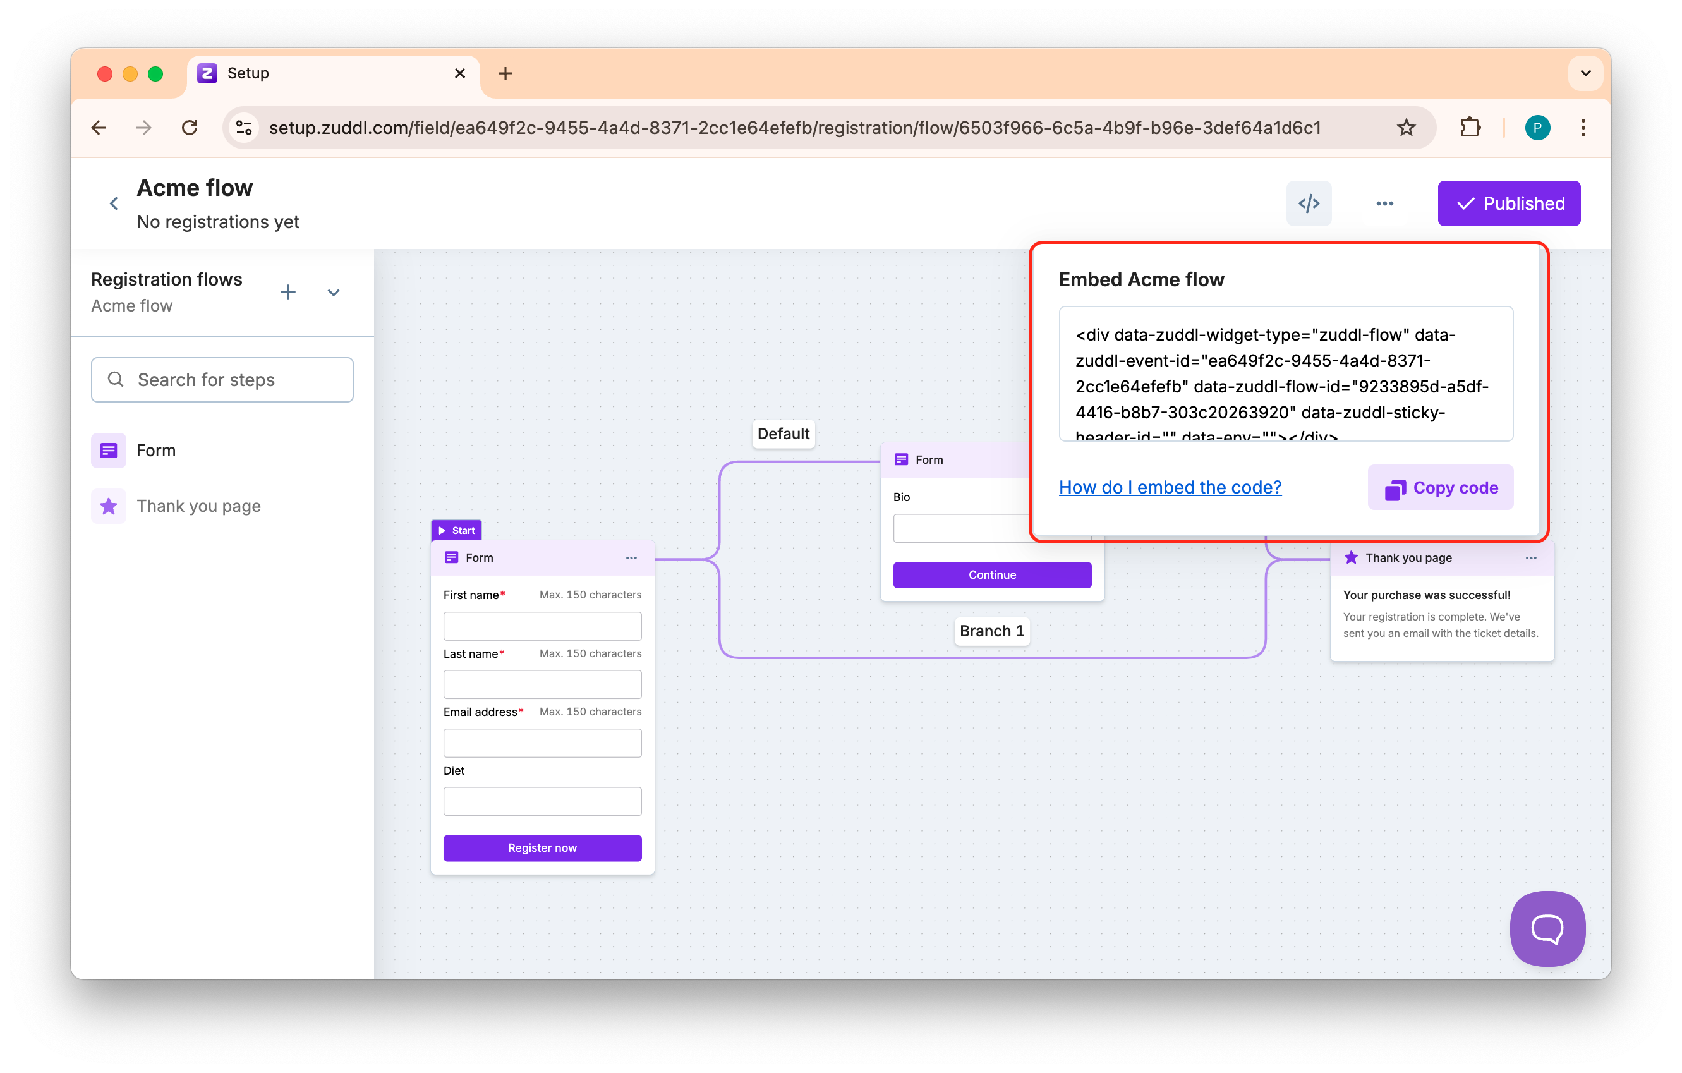Image resolution: width=1682 pixels, height=1073 pixels.
Task: Bookmark this page with star icon
Action: tap(1405, 128)
